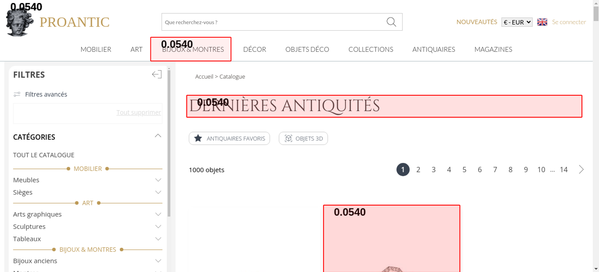Open the EUR currency dropdown

(517, 22)
